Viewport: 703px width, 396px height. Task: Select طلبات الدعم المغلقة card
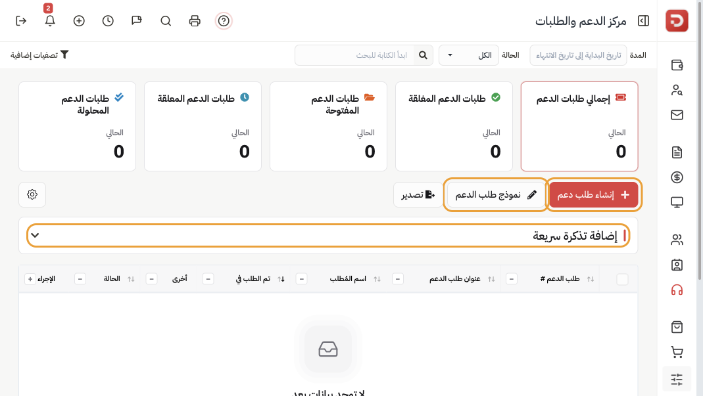pyautogui.click(x=454, y=126)
